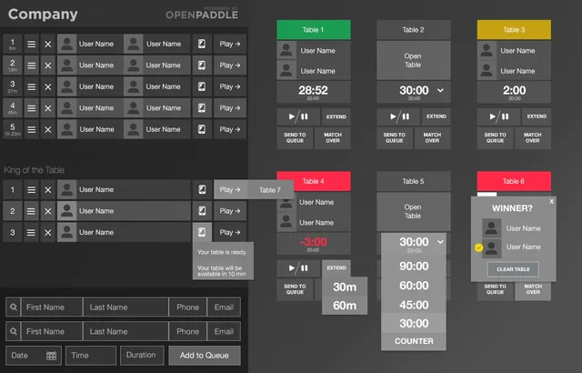Click Open Table area on Table 5
Image resolution: width=582 pixels, height=373 pixels.
414,212
